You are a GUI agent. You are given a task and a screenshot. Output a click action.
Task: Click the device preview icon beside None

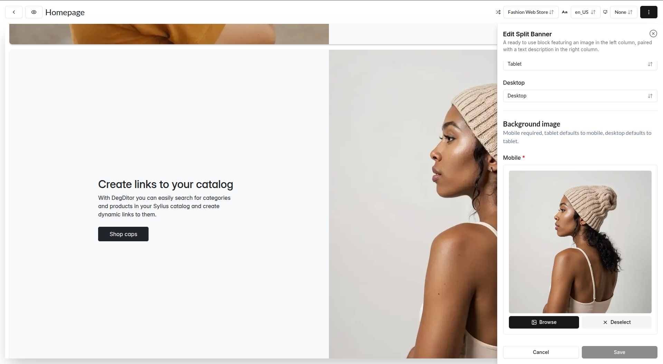(605, 12)
